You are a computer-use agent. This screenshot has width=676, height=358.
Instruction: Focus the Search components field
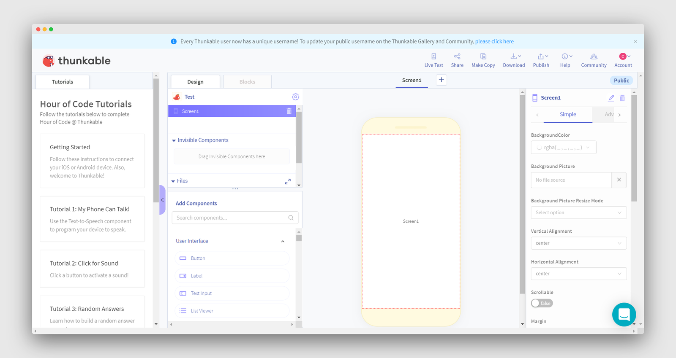pyautogui.click(x=235, y=218)
